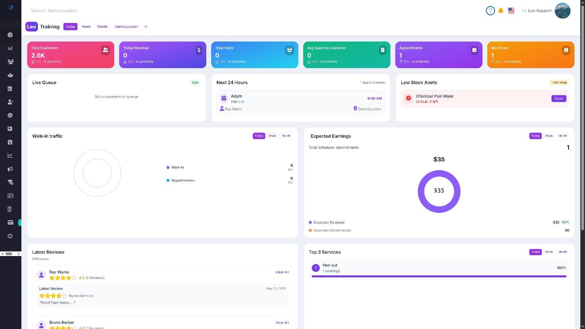Click the Appointments legend entry in traffic
The width and height of the screenshot is (585, 329).
(180, 180)
